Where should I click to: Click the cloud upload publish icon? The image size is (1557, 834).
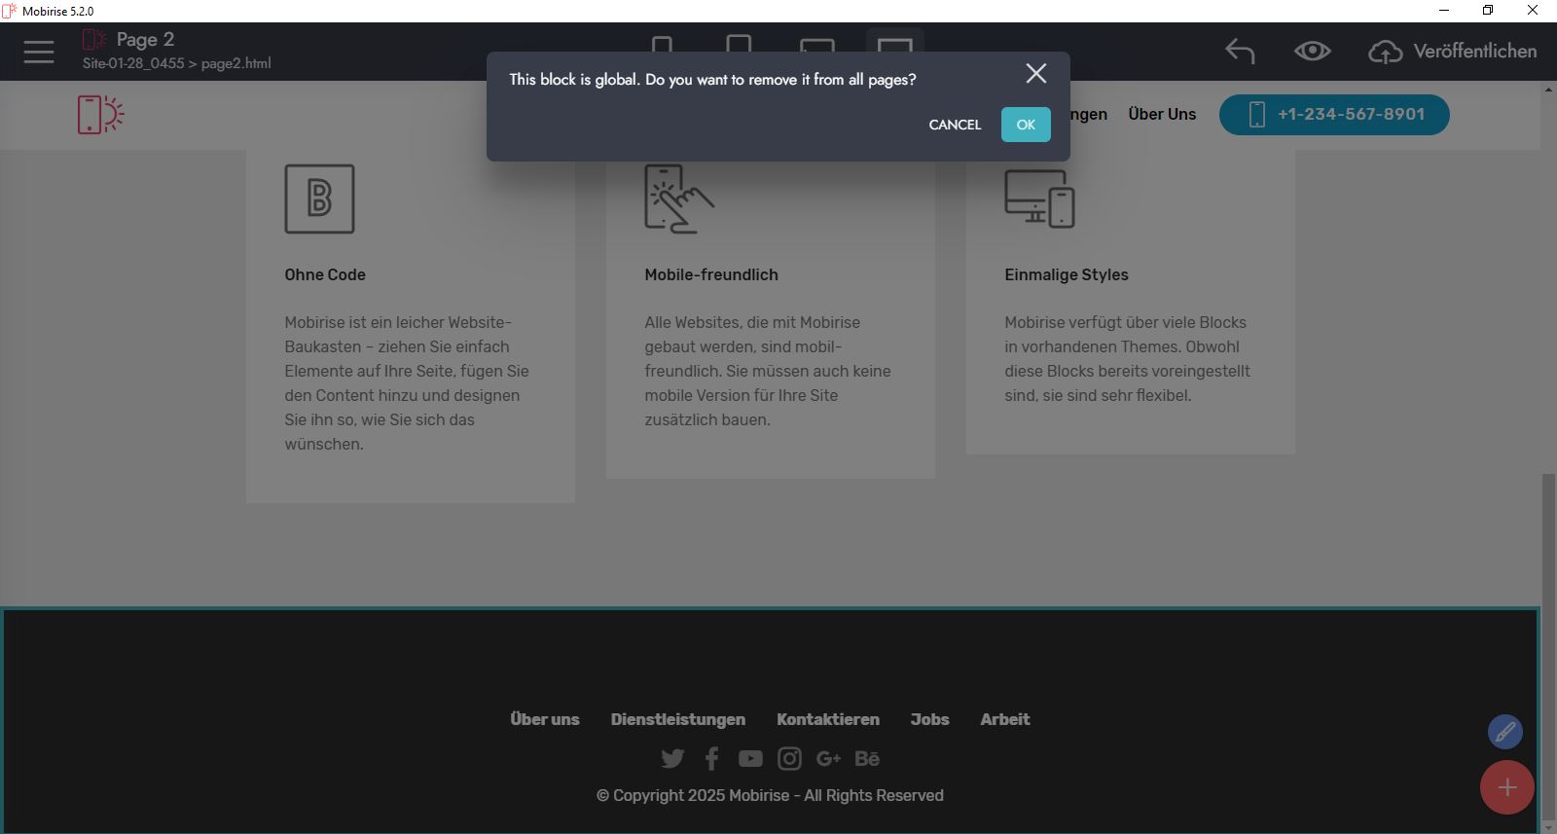click(x=1386, y=52)
